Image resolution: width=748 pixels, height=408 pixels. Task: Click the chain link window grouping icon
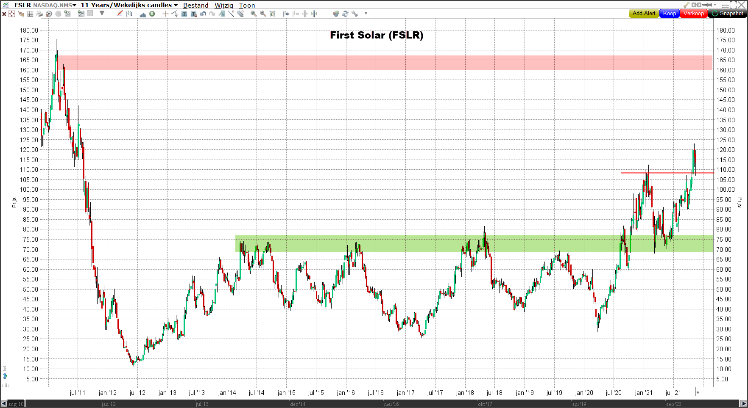pos(696,5)
